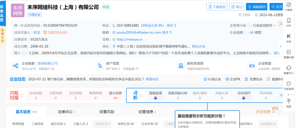Viewport: 295px width, 128px height.
Task: Expand the 行业应用软件 industry dropdown
Action: tap(264, 25)
